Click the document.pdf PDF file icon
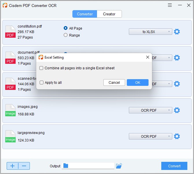This screenshot has width=194, height=174. click(10, 58)
